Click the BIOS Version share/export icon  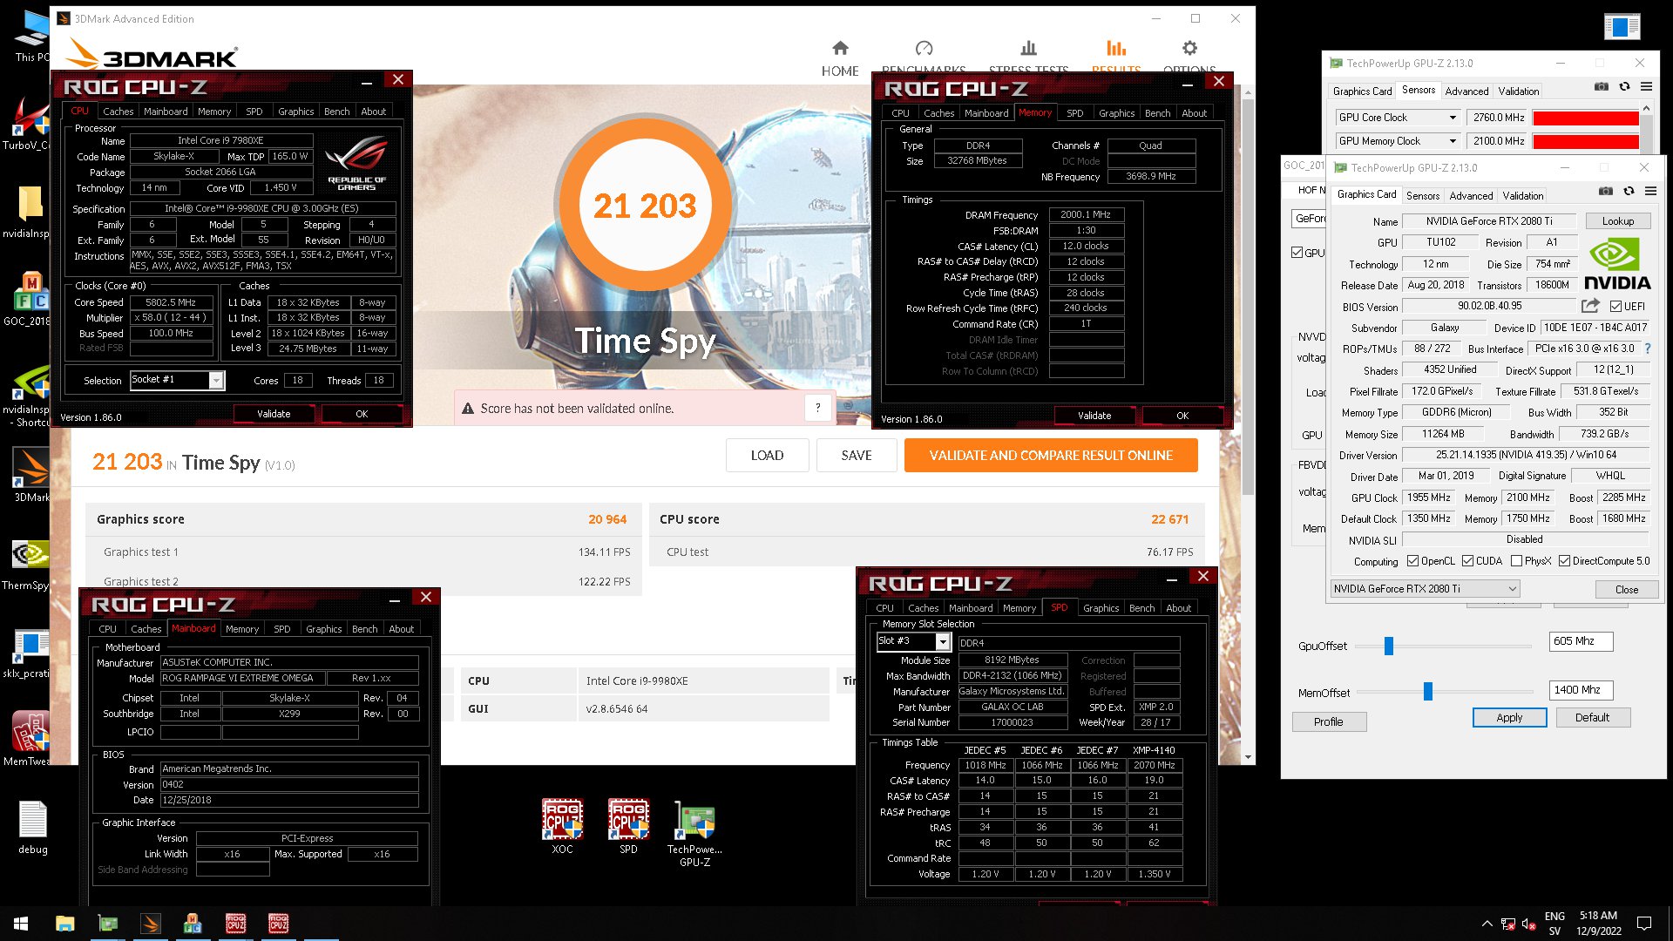tap(1590, 306)
